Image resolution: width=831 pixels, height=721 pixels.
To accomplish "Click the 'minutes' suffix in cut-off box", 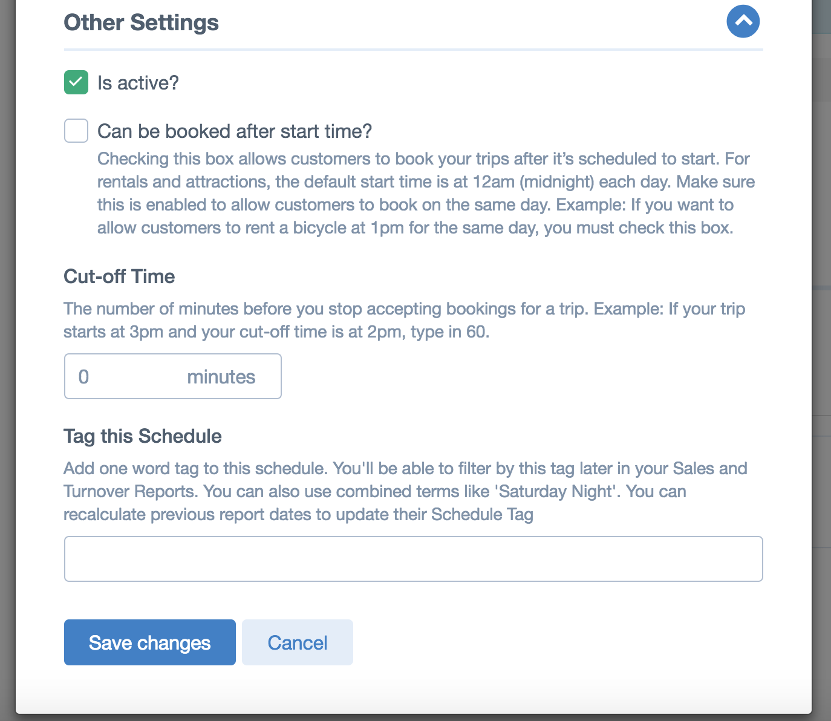I will (221, 377).
